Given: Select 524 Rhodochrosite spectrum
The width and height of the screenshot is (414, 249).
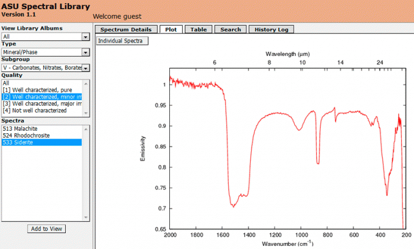Looking at the screenshot, I should pyautogui.click(x=42, y=136).
